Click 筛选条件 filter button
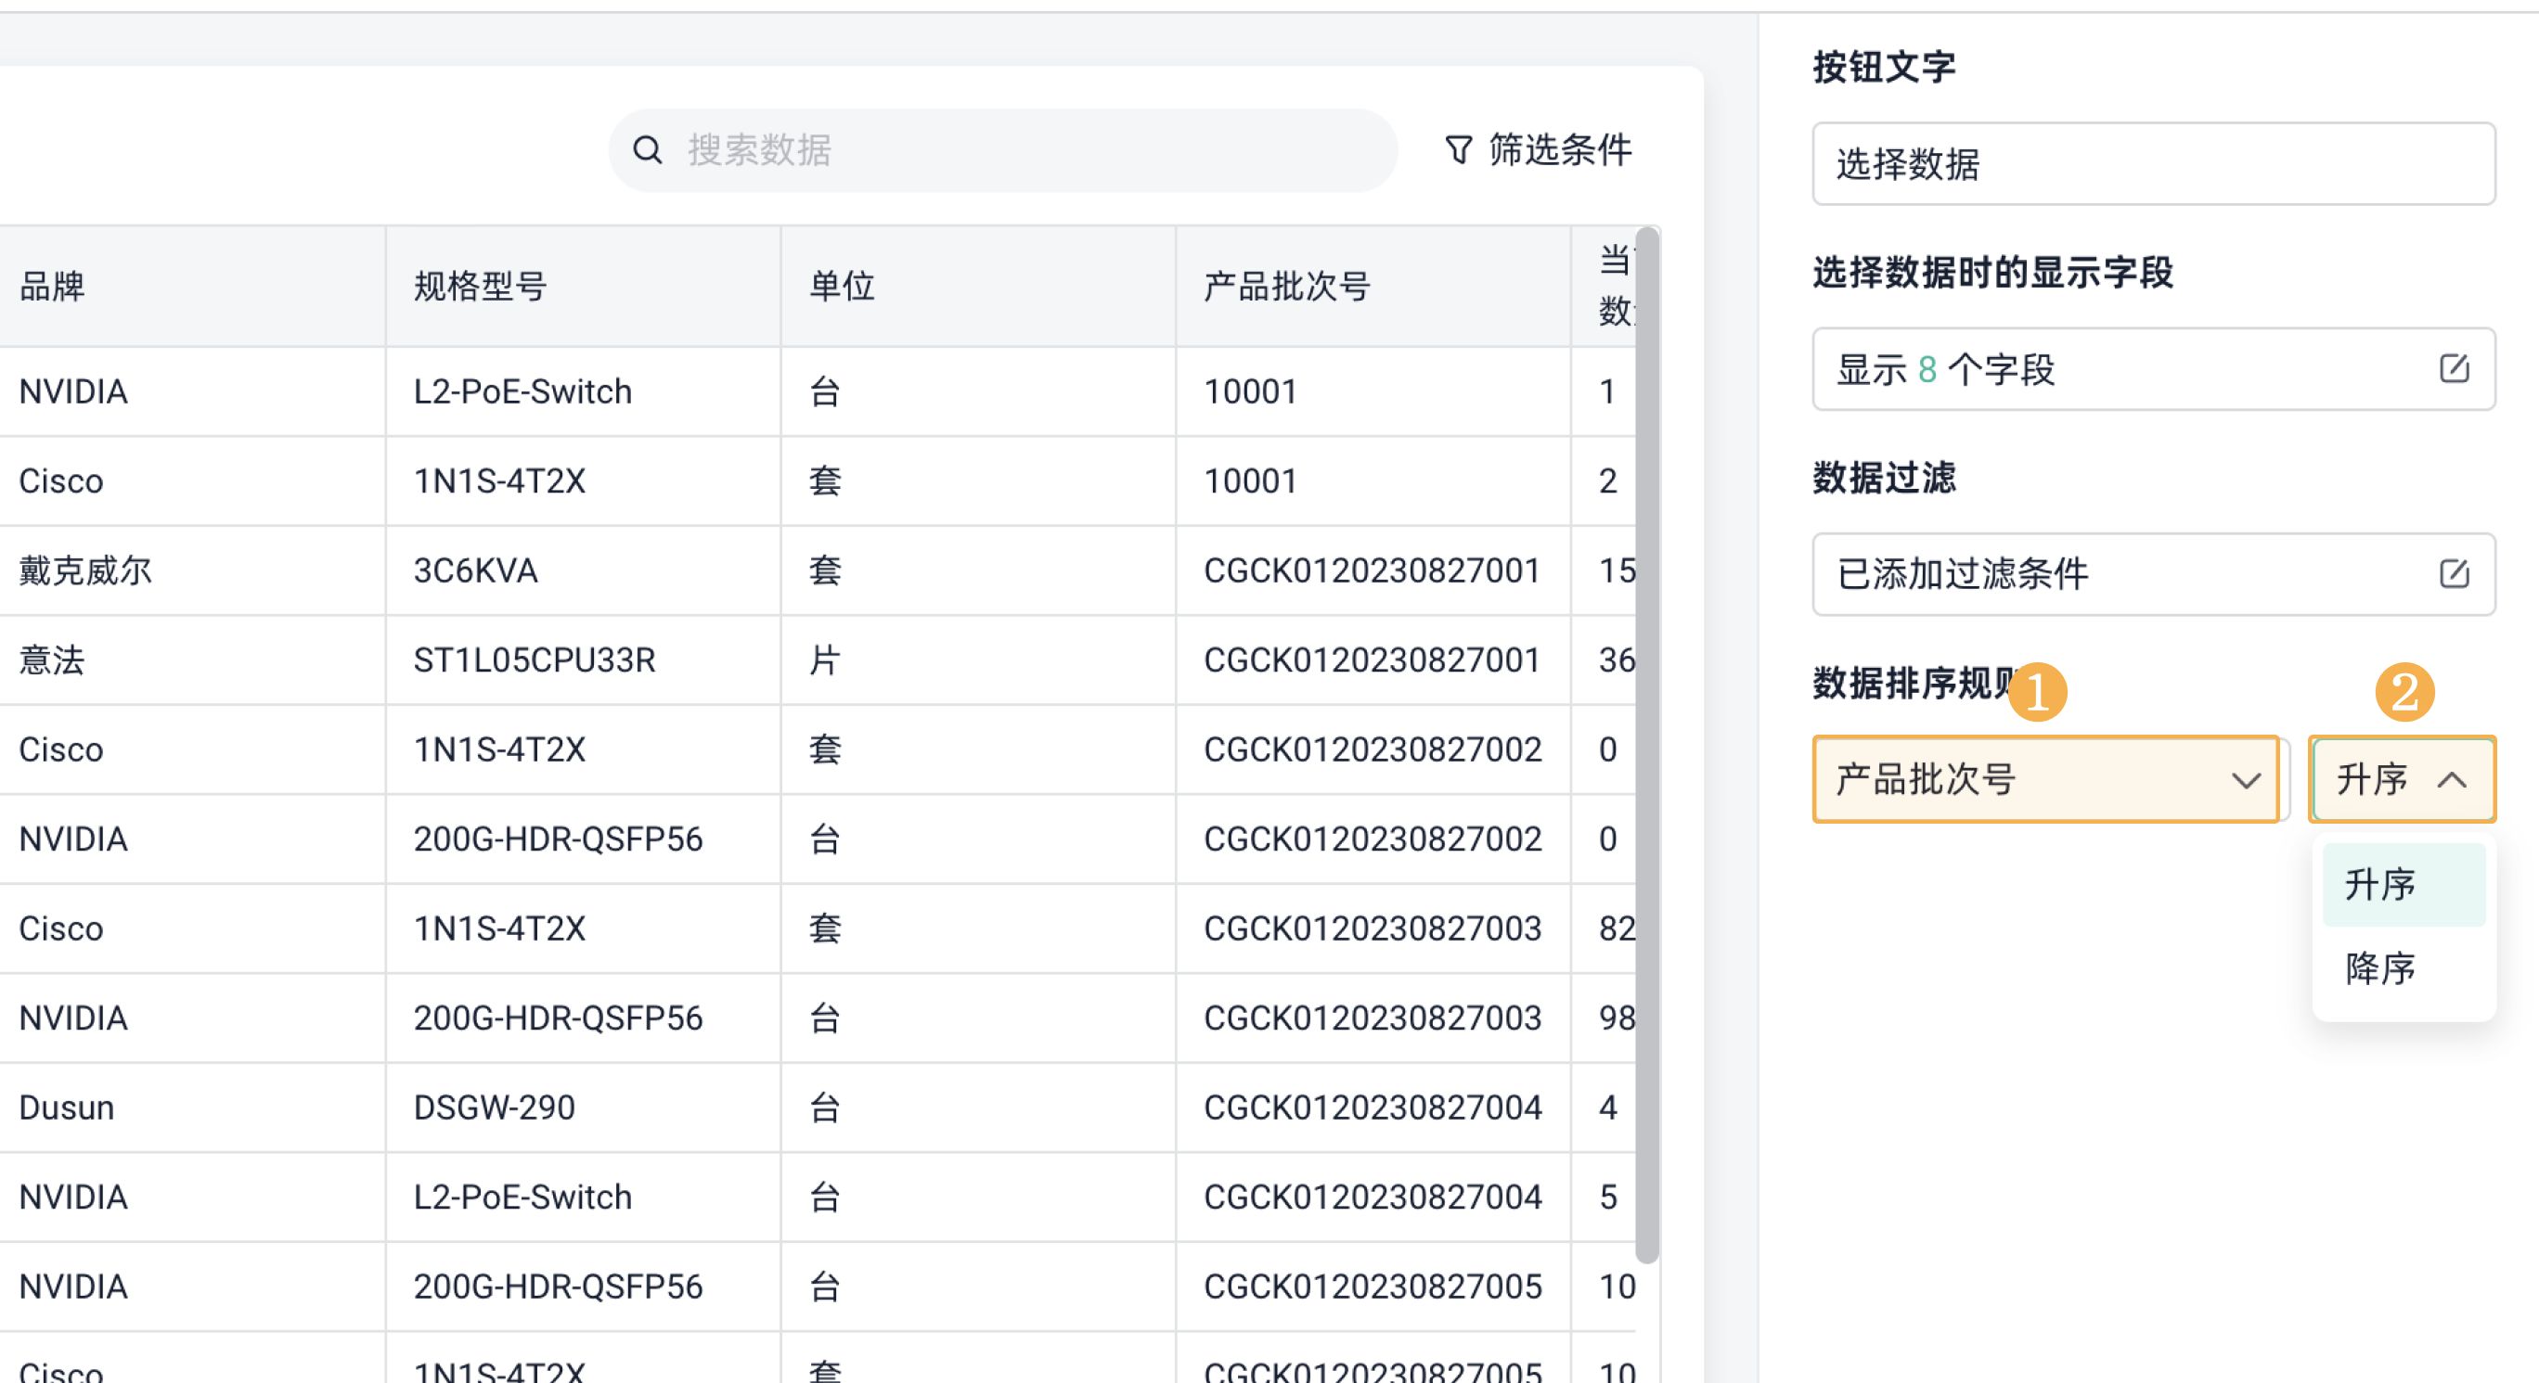The height and width of the screenshot is (1383, 2539). click(x=1538, y=150)
